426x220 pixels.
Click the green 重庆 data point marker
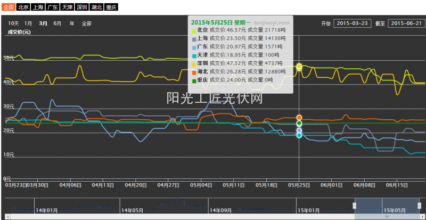pyautogui.click(x=299, y=123)
